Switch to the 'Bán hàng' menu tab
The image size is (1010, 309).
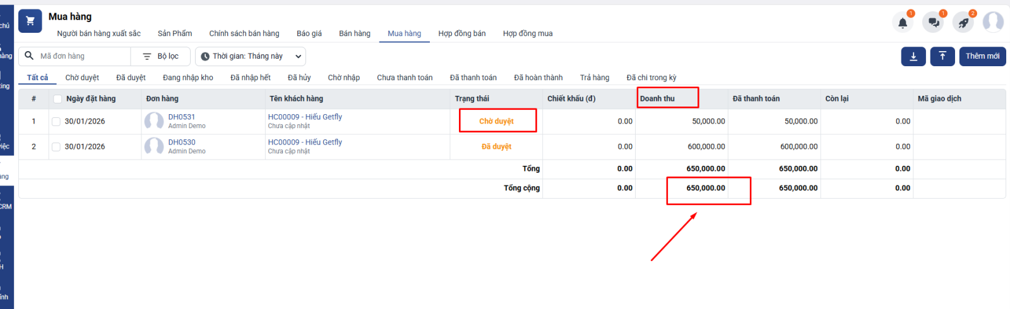coord(354,33)
